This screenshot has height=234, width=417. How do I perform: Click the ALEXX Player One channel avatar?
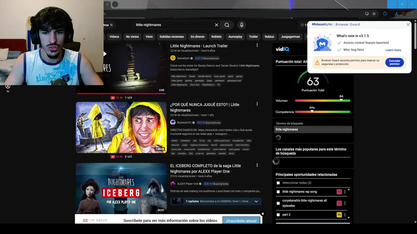pyautogui.click(x=173, y=184)
